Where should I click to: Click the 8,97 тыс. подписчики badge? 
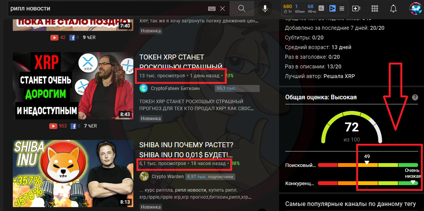[x=210, y=177]
